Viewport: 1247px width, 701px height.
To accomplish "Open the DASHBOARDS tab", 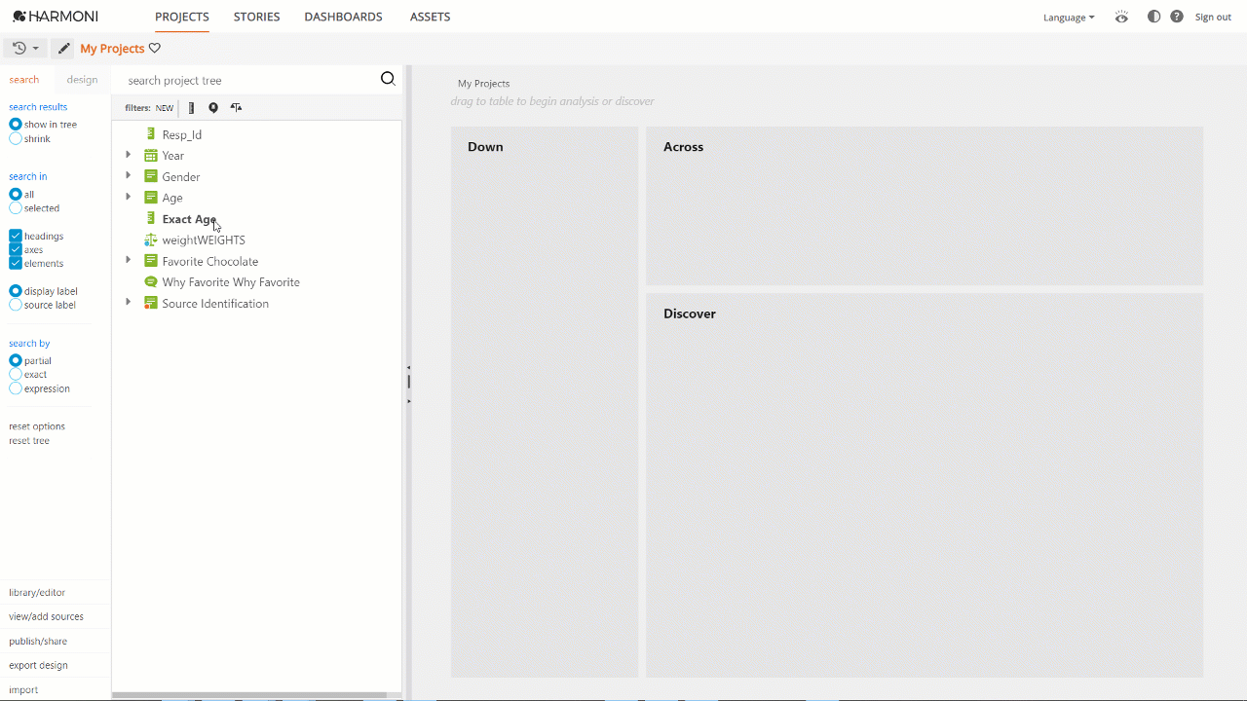I will click(343, 17).
